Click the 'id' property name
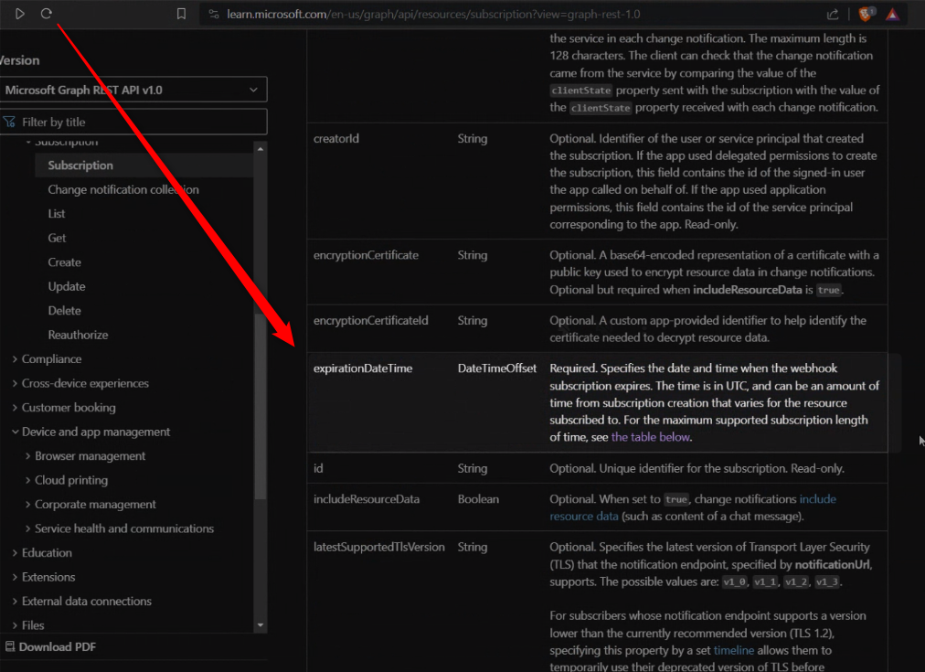Image resolution: width=925 pixels, height=672 pixels. pyautogui.click(x=318, y=468)
